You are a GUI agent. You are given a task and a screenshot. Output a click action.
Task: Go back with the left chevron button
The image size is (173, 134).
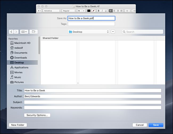click(11, 32)
